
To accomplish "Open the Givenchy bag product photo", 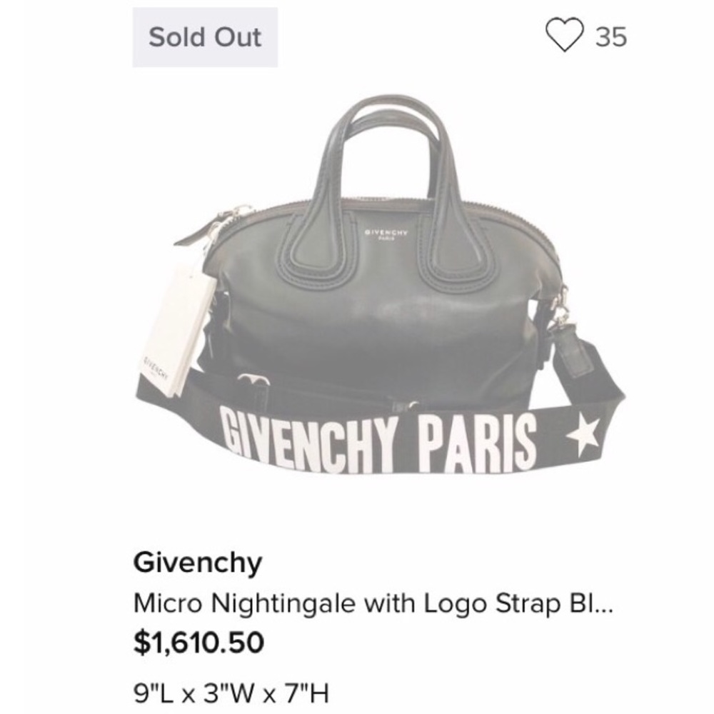I will (378, 300).
